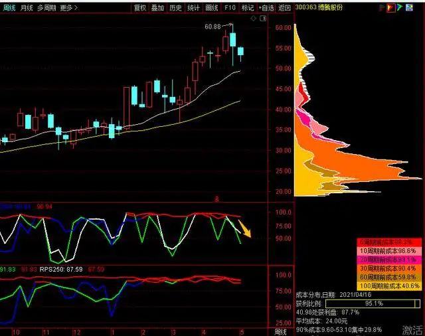Click the small box icon above chart
Viewport: 425px width, 336px height.
(x=263, y=19)
